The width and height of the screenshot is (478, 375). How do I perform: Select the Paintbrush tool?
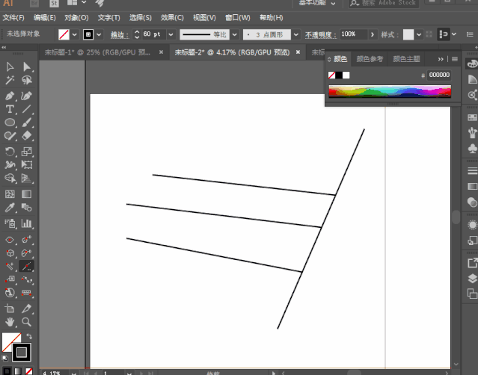(27, 123)
